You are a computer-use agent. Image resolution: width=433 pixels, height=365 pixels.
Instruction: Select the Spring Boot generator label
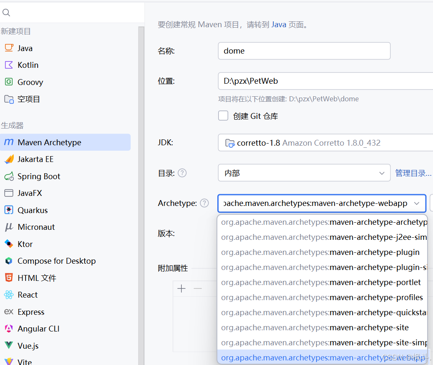39,176
